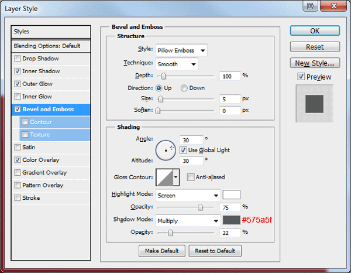
Task: Open the Style dropdown showing Pillow Emboss
Action: 181,50
